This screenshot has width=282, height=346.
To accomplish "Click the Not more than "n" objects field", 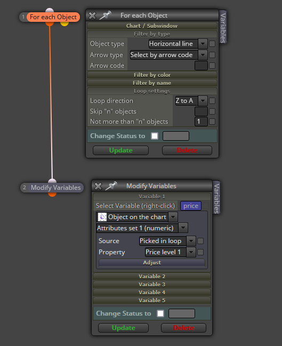I will pos(201,122).
